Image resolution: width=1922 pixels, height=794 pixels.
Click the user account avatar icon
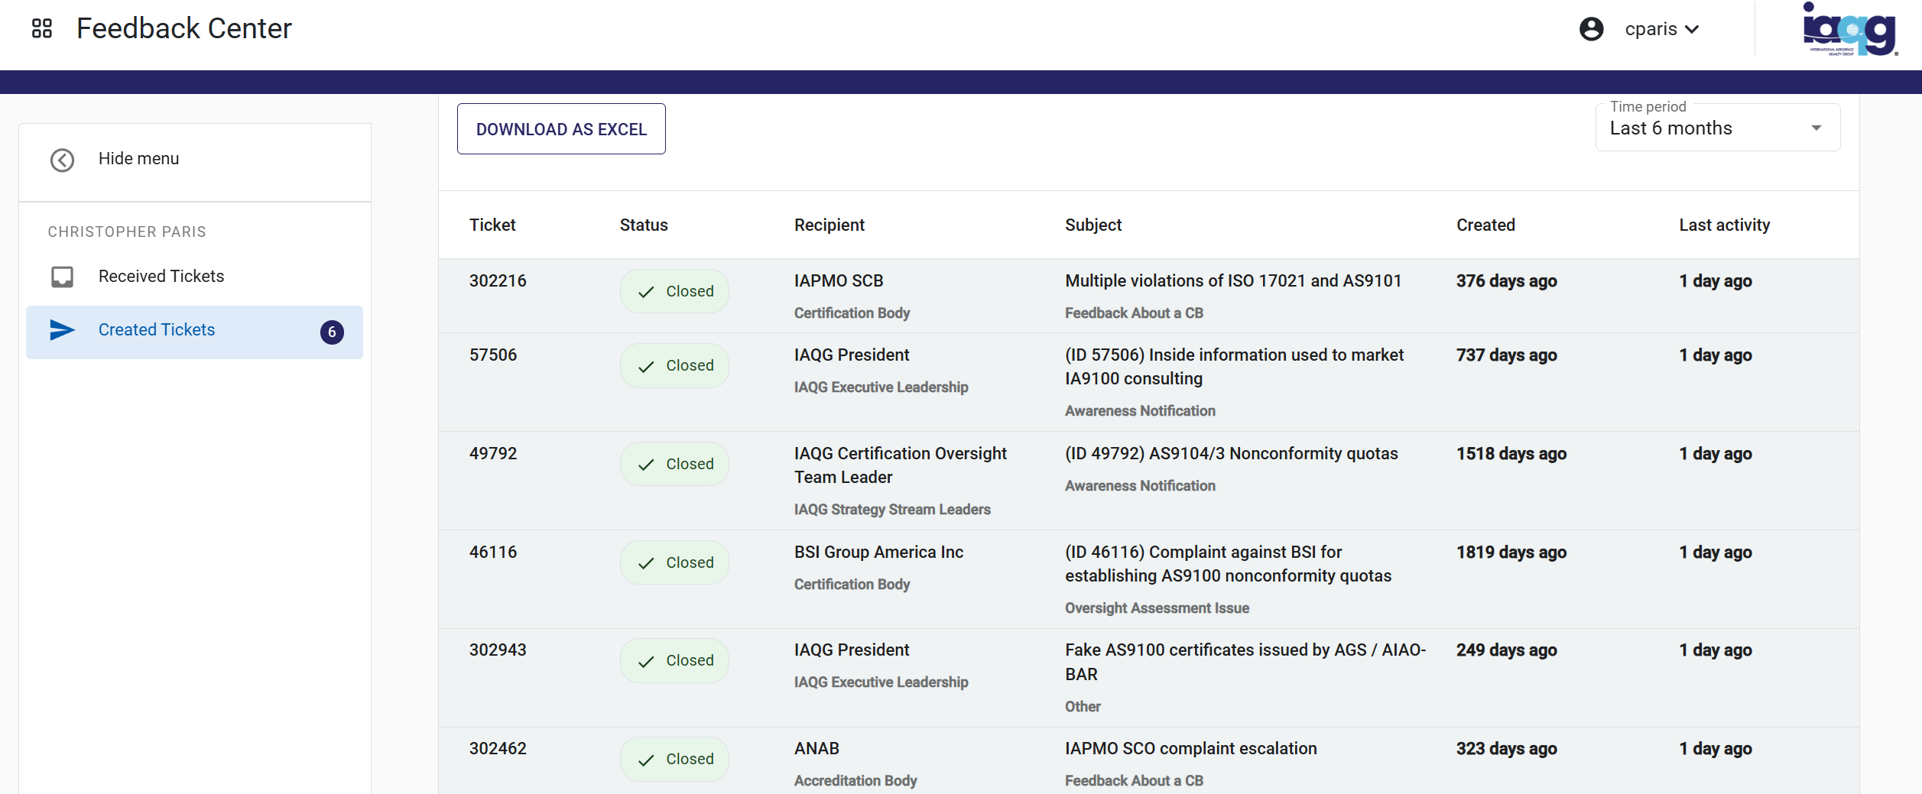1591,29
